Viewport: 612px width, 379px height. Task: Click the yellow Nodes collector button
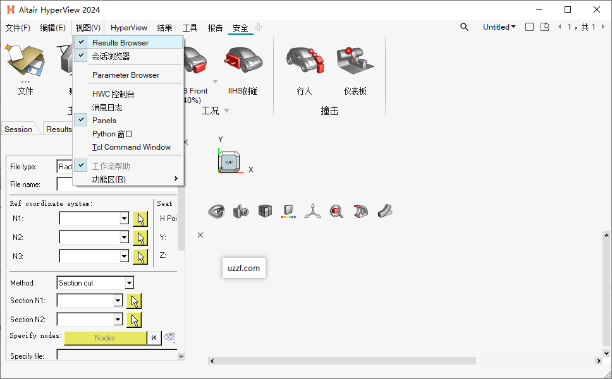pyautogui.click(x=106, y=338)
